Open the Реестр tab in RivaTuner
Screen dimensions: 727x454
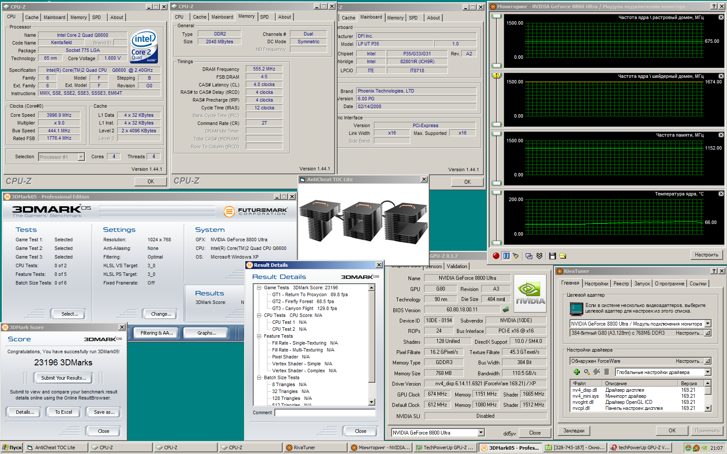pos(621,284)
